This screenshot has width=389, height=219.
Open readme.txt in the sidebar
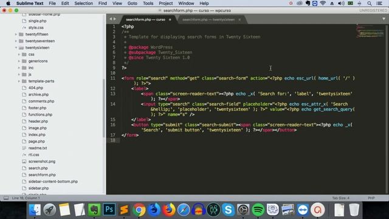(x=38, y=148)
